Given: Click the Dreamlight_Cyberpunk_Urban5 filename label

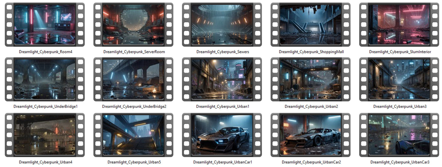Looking at the screenshot, I should coord(134,162).
